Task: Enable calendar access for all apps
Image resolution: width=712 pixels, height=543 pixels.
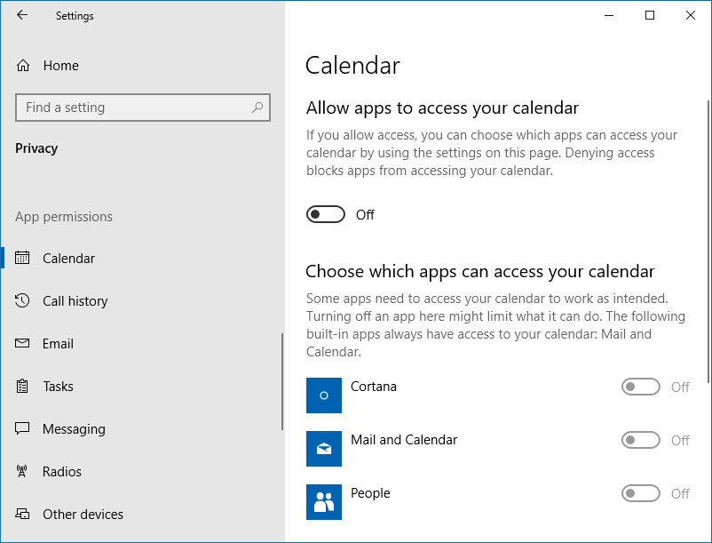Action: tap(325, 213)
